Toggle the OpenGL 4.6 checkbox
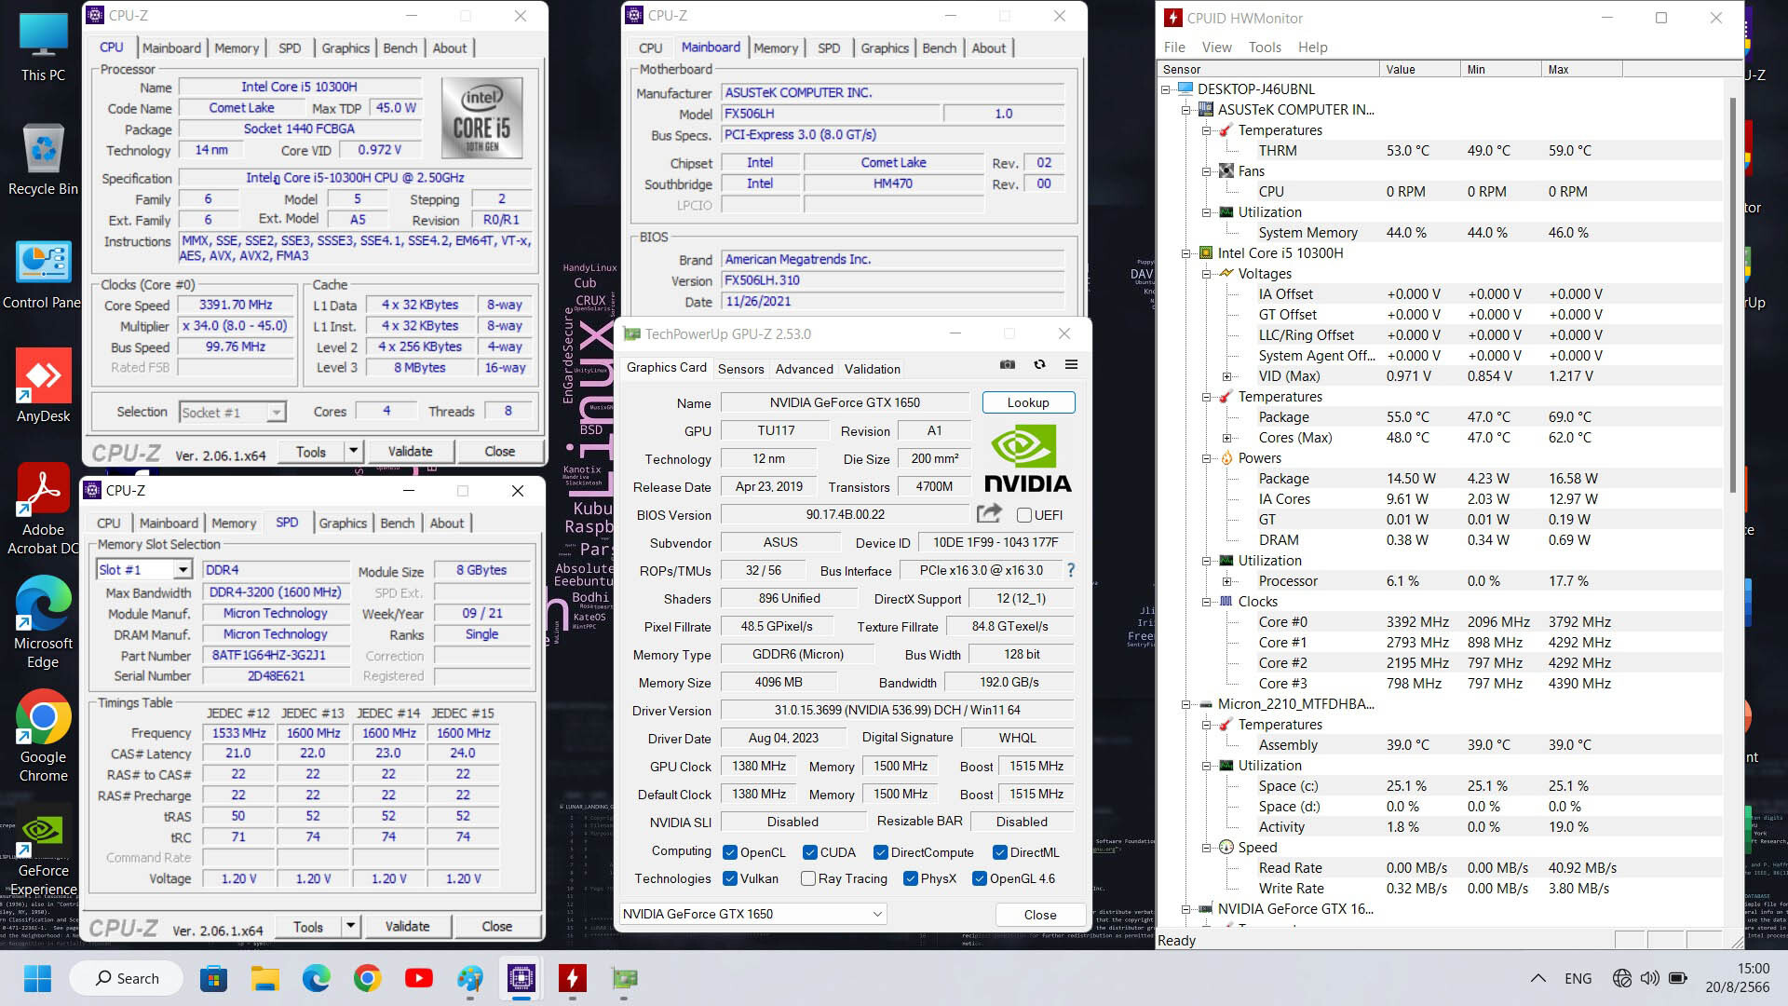This screenshot has height=1006, width=1788. [x=979, y=878]
